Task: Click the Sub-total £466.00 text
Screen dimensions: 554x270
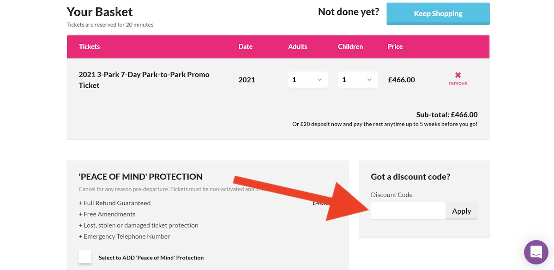Action: tap(447, 114)
